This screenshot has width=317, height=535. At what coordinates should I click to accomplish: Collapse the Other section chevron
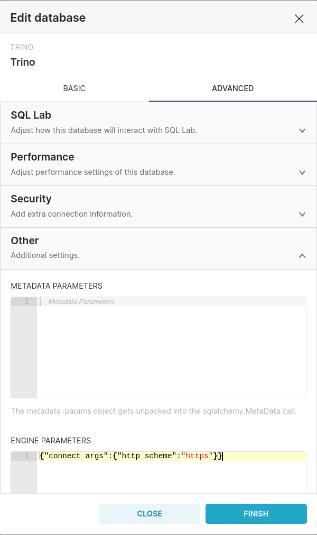click(x=302, y=256)
